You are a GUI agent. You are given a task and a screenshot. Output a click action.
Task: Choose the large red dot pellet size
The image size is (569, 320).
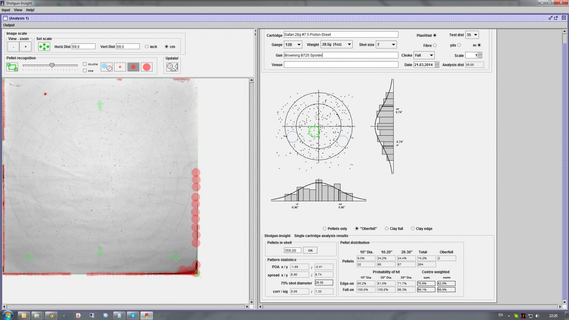[146, 67]
